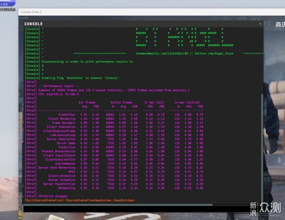This screenshot has width=285, height=220.
Task: Click the console's horizontal scrollbar
Action: coord(118,205)
